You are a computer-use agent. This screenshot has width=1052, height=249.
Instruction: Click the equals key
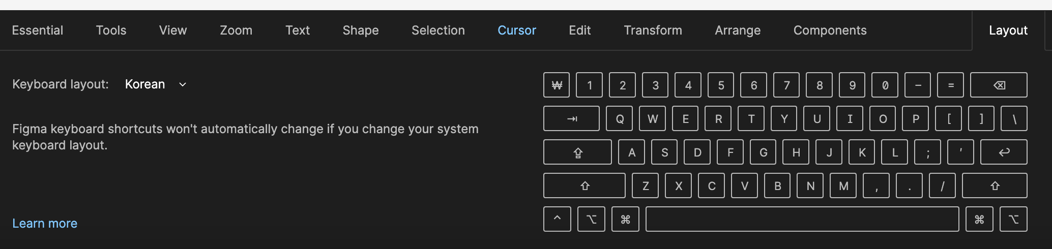pos(950,85)
